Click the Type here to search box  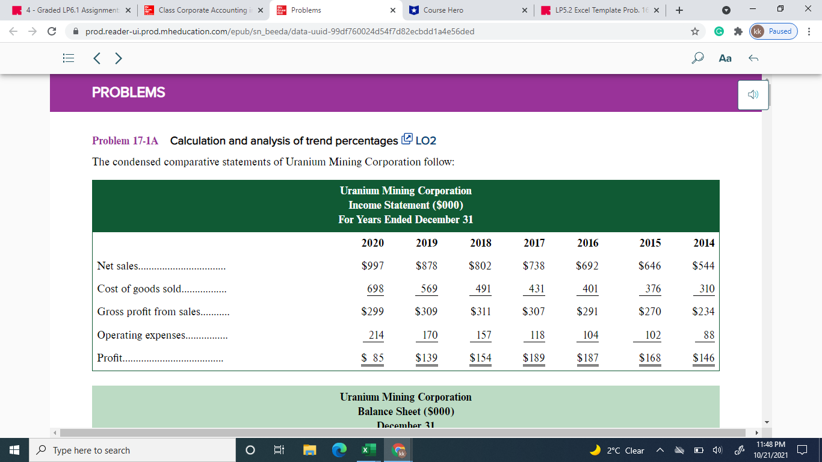click(120, 450)
